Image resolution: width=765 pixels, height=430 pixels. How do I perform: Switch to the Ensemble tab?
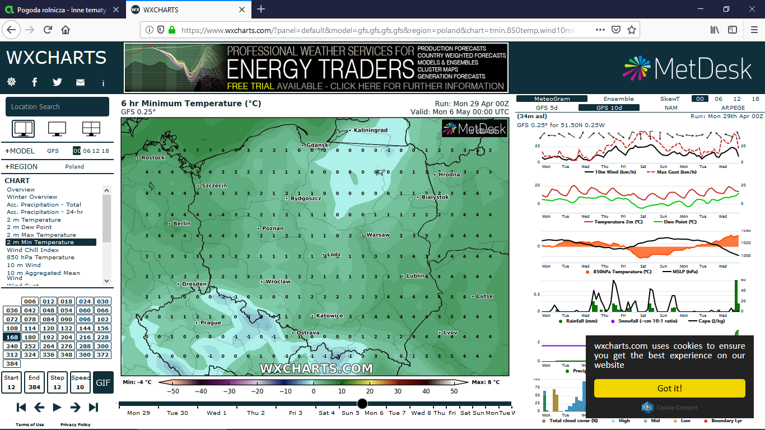[x=619, y=99]
